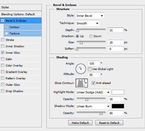
Task: Click the Angle light direction dial
Action: (81, 69)
